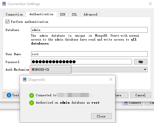Click the Diagnostic dialog monitor icon
Image resolution: width=154 pixels, height=123 pixels.
click(x=25, y=79)
